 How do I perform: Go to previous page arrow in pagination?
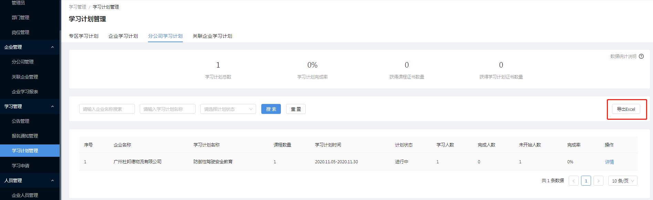click(573, 181)
